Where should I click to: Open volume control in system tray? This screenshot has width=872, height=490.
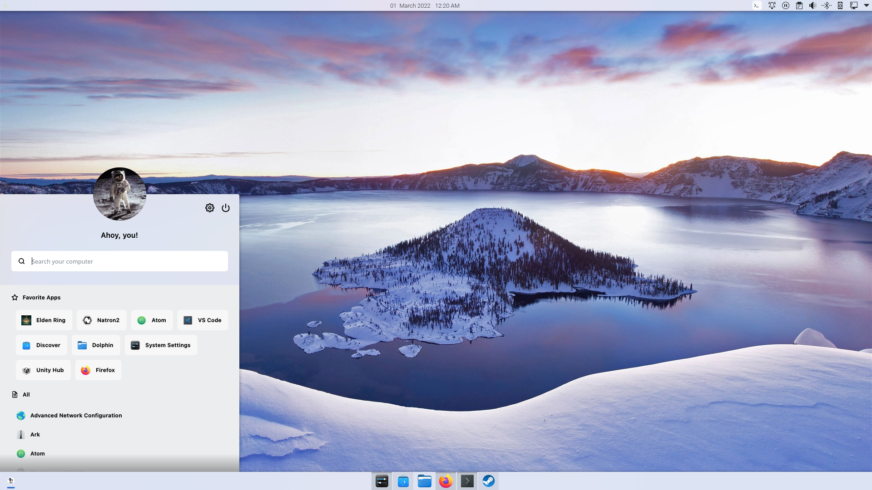tap(813, 5)
